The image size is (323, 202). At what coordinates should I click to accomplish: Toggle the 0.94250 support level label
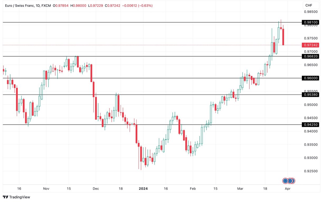pos(311,124)
